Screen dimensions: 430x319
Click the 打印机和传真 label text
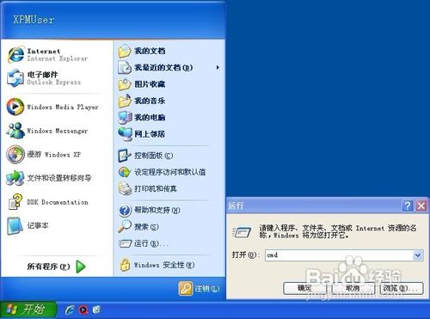coord(156,189)
